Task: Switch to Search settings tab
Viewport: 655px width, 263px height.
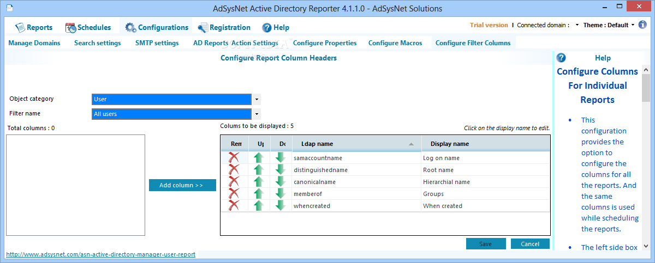Action: point(98,43)
